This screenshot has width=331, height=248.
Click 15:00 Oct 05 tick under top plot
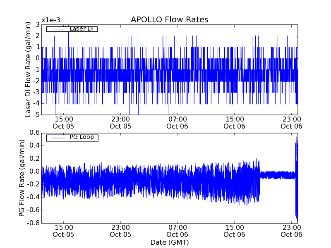click(63, 122)
